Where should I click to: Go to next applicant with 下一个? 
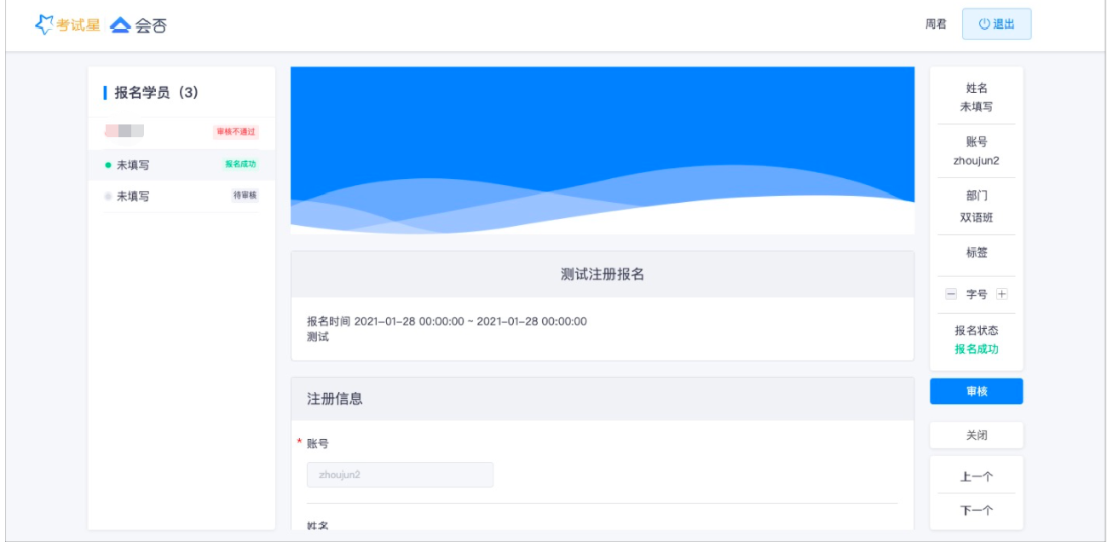(x=976, y=511)
